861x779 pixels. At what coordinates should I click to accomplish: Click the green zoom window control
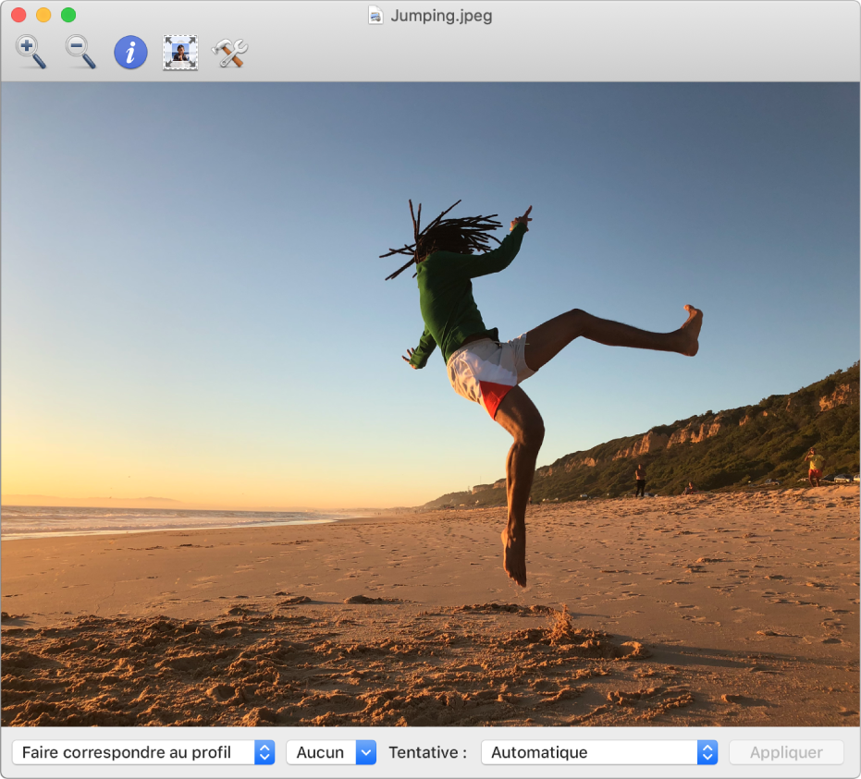[68, 16]
